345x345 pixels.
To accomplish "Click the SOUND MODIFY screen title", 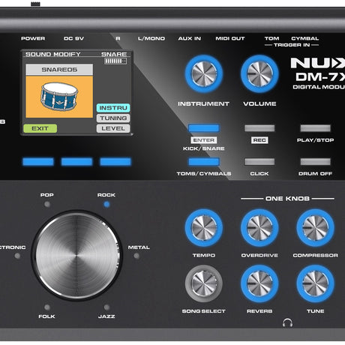I will [53, 54].
